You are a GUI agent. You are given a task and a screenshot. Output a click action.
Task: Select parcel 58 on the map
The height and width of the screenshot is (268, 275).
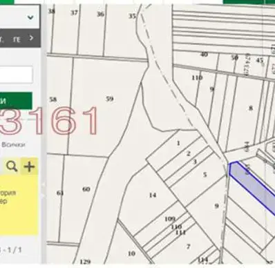pyautogui.click(x=53, y=99)
